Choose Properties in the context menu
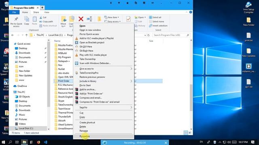This screenshot has width=259, height=145. [x=104, y=136]
